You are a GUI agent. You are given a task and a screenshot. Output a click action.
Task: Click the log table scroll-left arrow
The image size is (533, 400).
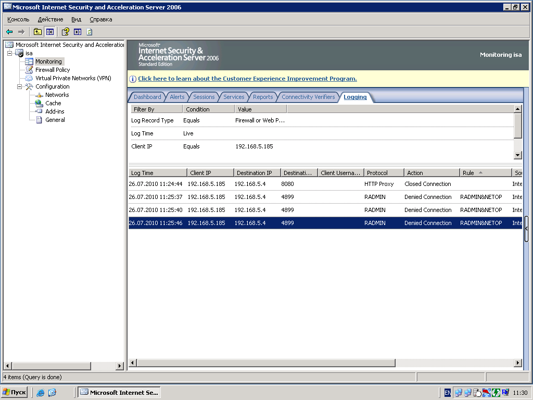click(x=133, y=363)
